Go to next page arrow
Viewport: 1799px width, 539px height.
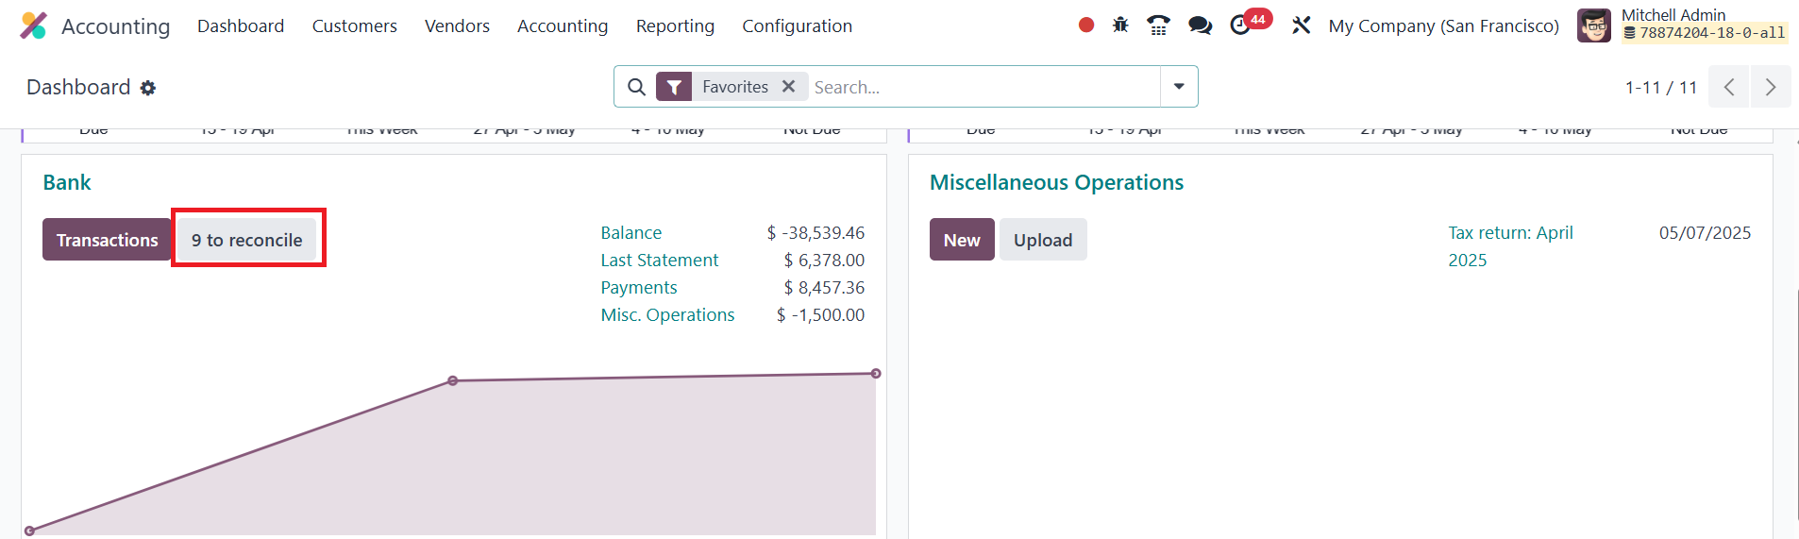1771,87
